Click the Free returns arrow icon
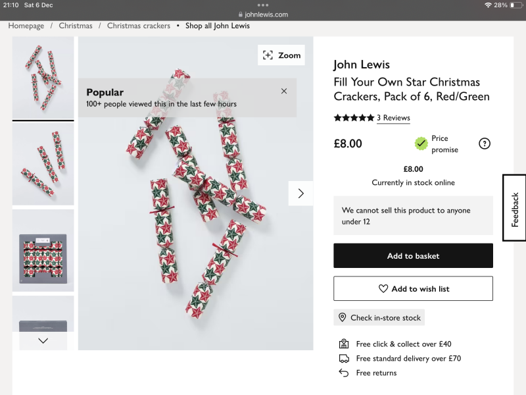 (x=343, y=373)
